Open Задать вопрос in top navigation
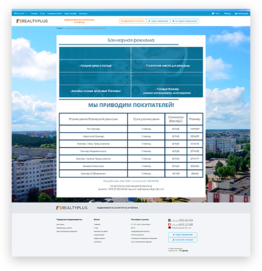 coord(70,13)
